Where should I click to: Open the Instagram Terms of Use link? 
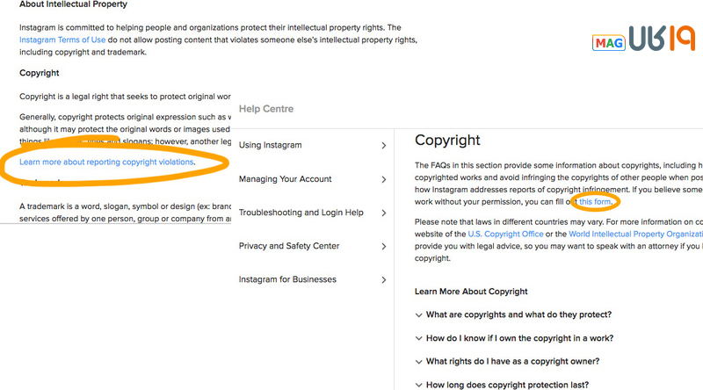click(62, 40)
